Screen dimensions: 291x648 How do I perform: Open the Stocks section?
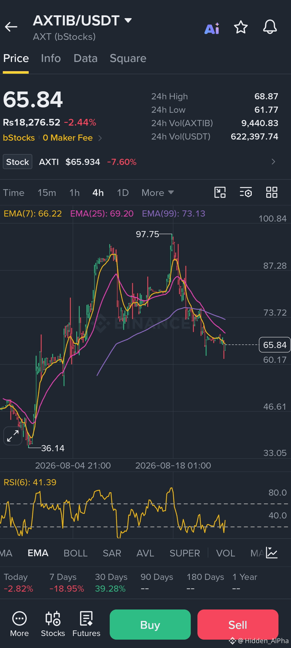click(x=53, y=625)
